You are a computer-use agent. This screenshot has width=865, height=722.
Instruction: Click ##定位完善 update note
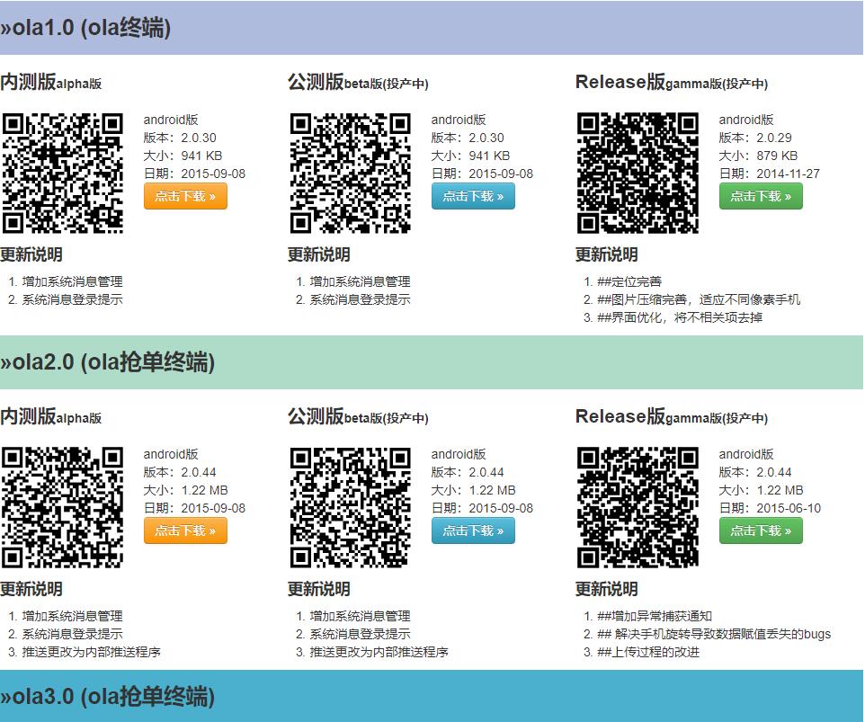pyautogui.click(x=629, y=281)
